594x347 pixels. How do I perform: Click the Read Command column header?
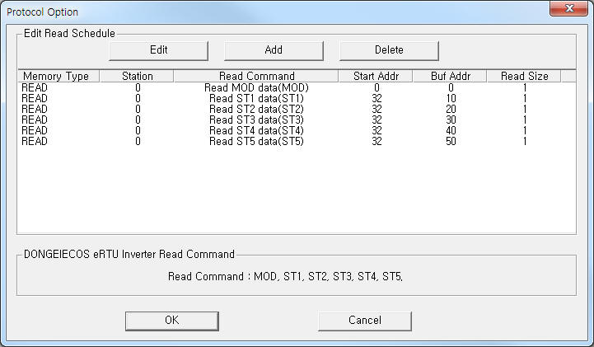(256, 76)
